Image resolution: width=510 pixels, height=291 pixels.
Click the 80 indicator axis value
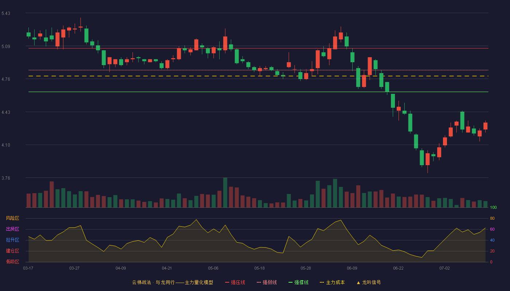coord(492,218)
